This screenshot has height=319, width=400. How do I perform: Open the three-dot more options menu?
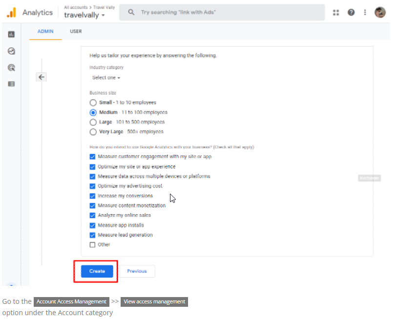365,12
